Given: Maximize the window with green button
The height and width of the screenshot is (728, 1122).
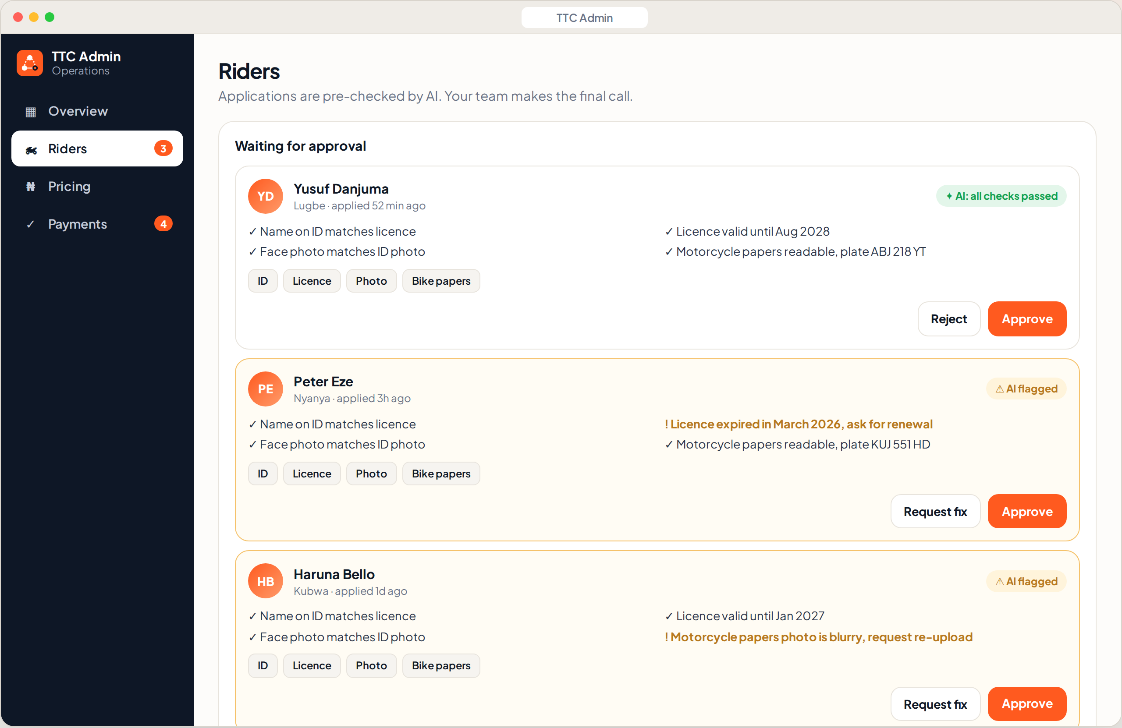Looking at the screenshot, I should coord(49,18).
